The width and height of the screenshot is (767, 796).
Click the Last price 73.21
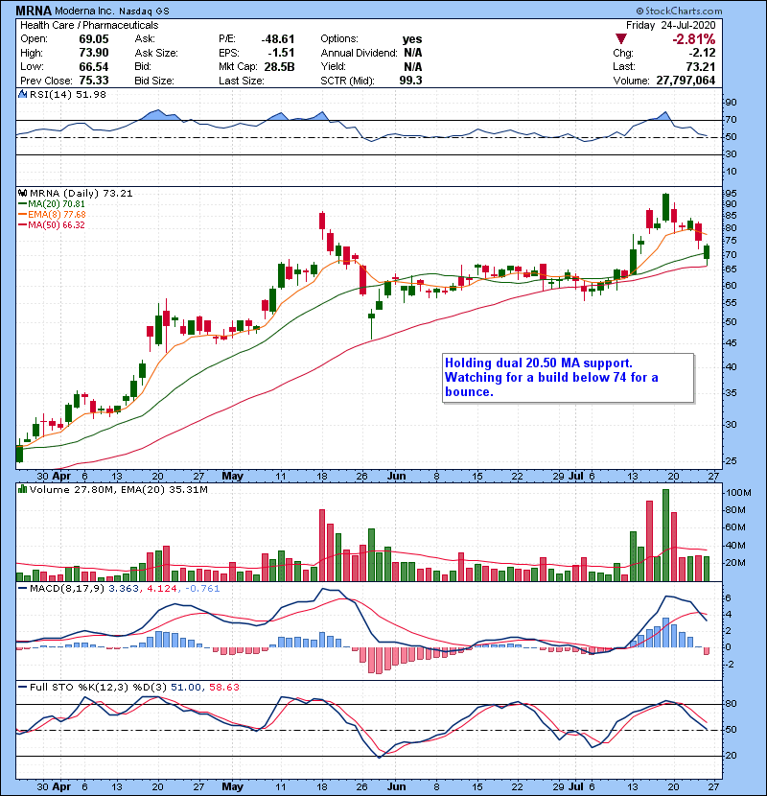pos(701,66)
